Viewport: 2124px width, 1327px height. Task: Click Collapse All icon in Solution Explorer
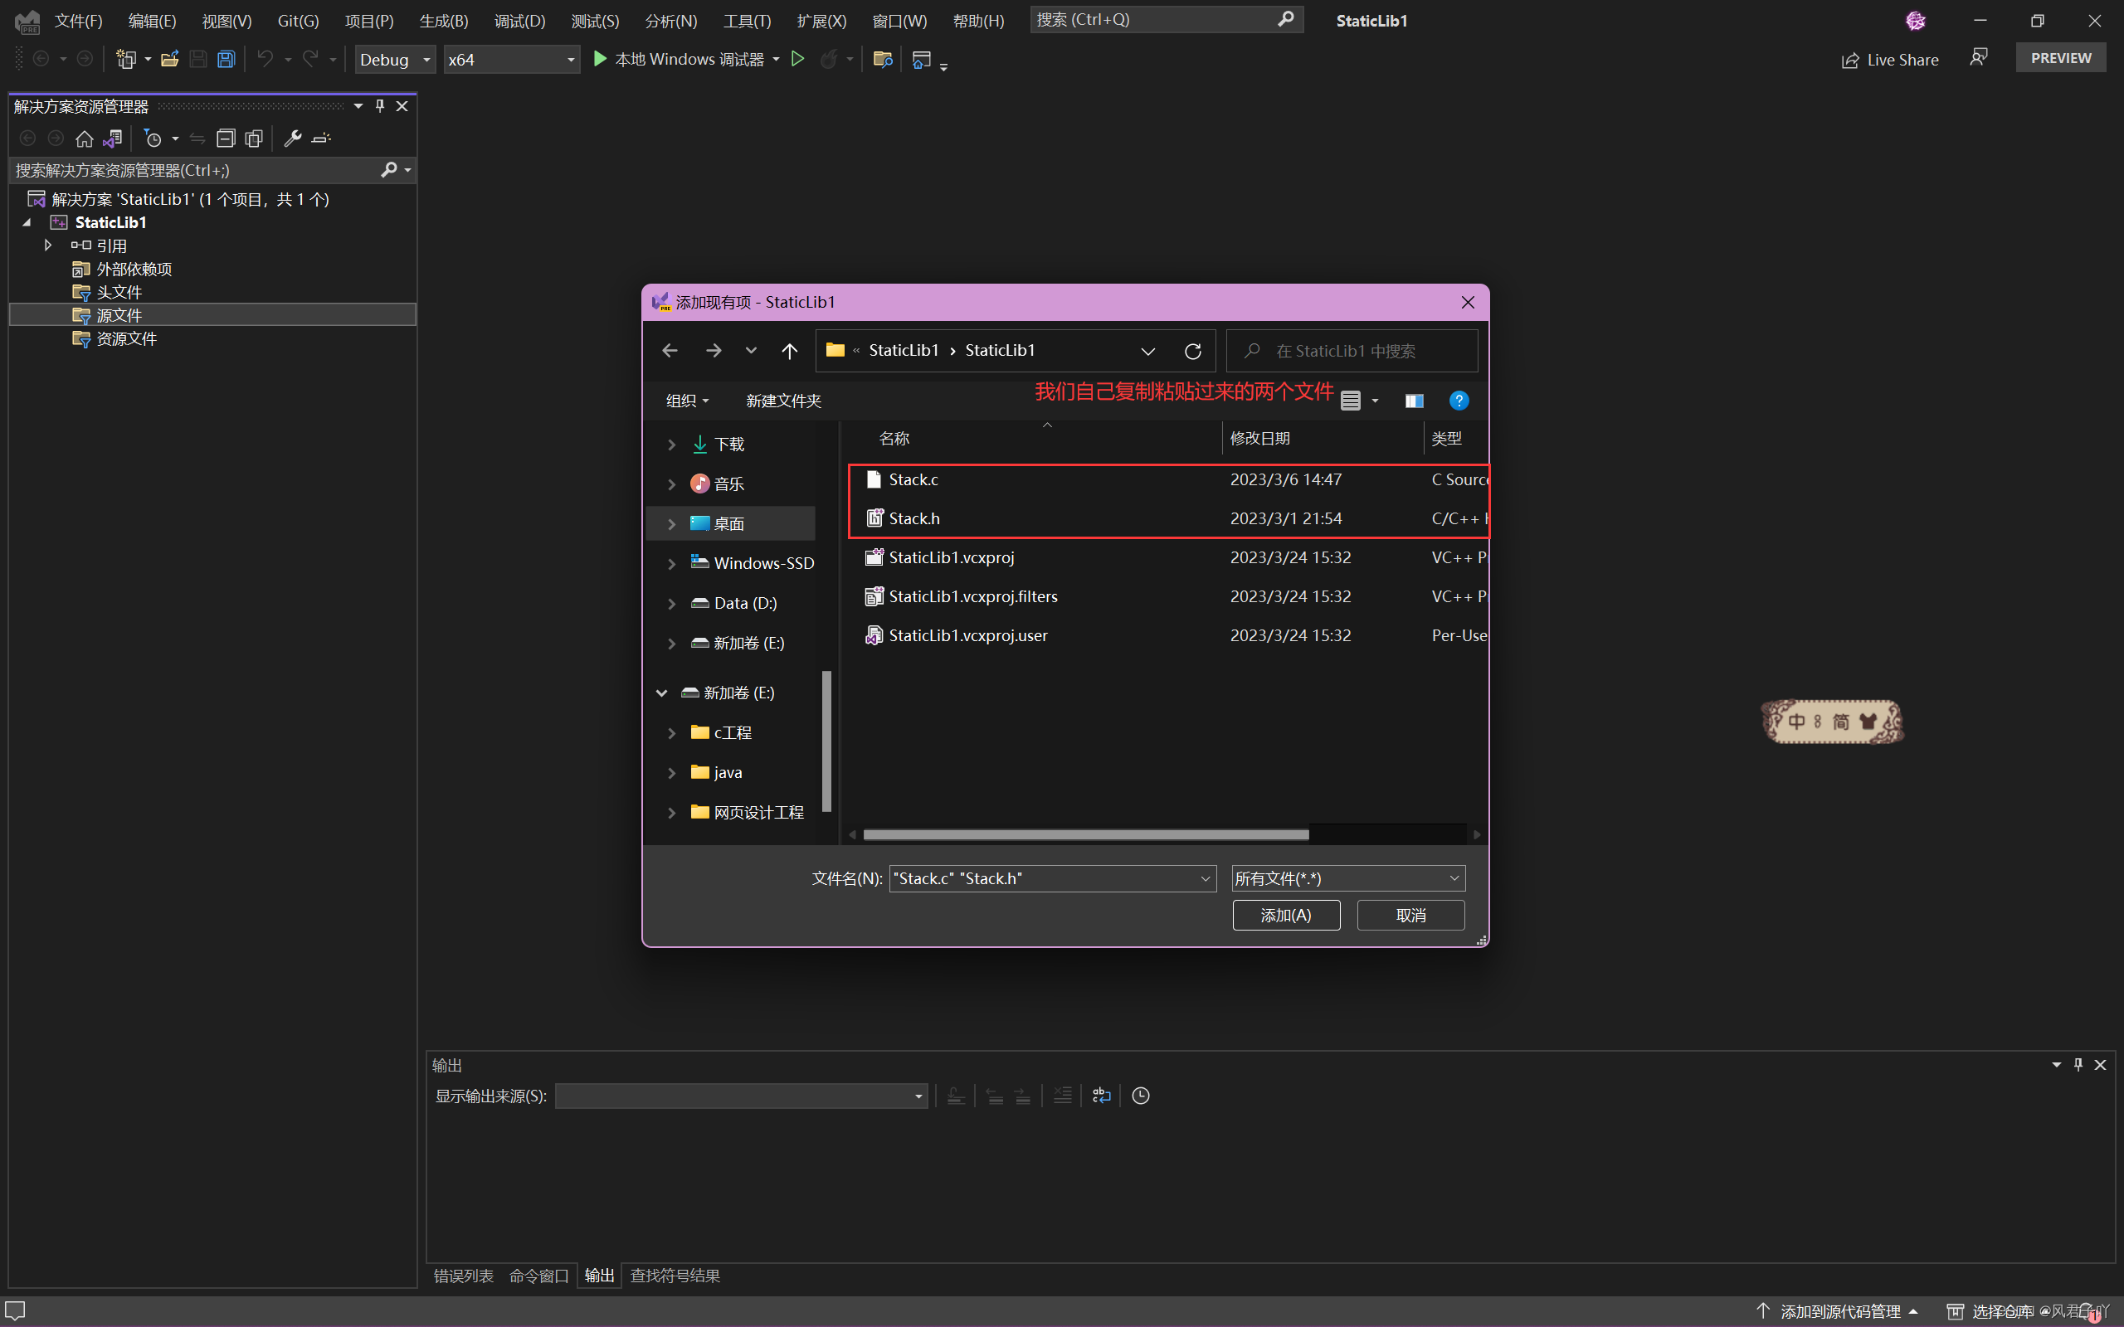(226, 139)
